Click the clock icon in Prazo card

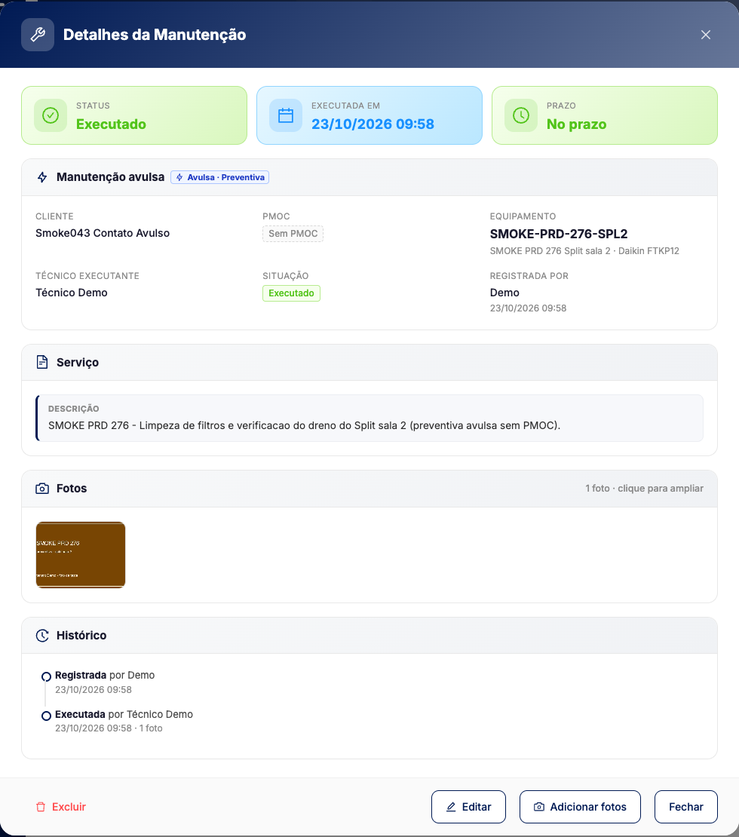pos(521,115)
